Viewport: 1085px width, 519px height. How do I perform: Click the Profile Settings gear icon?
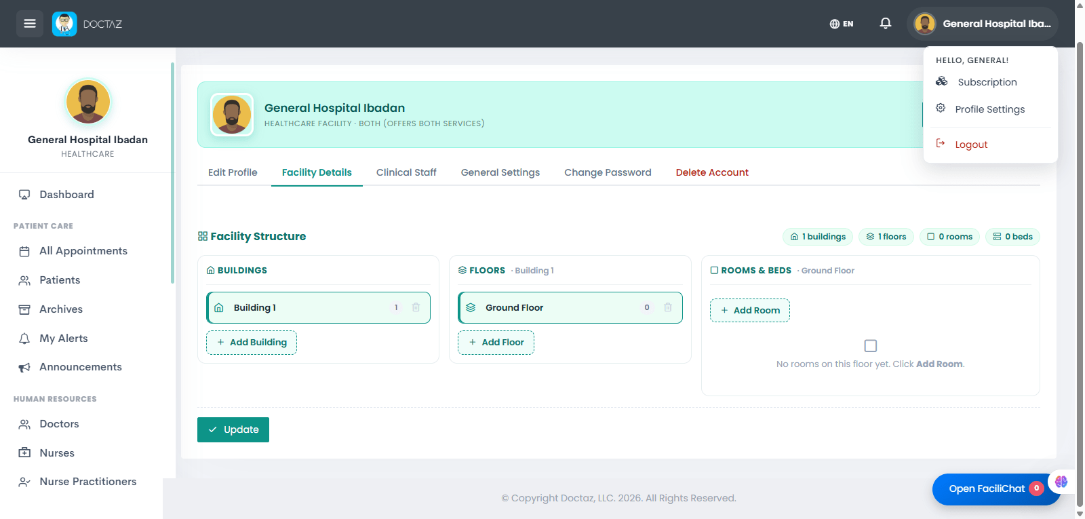pyautogui.click(x=941, y=109)
